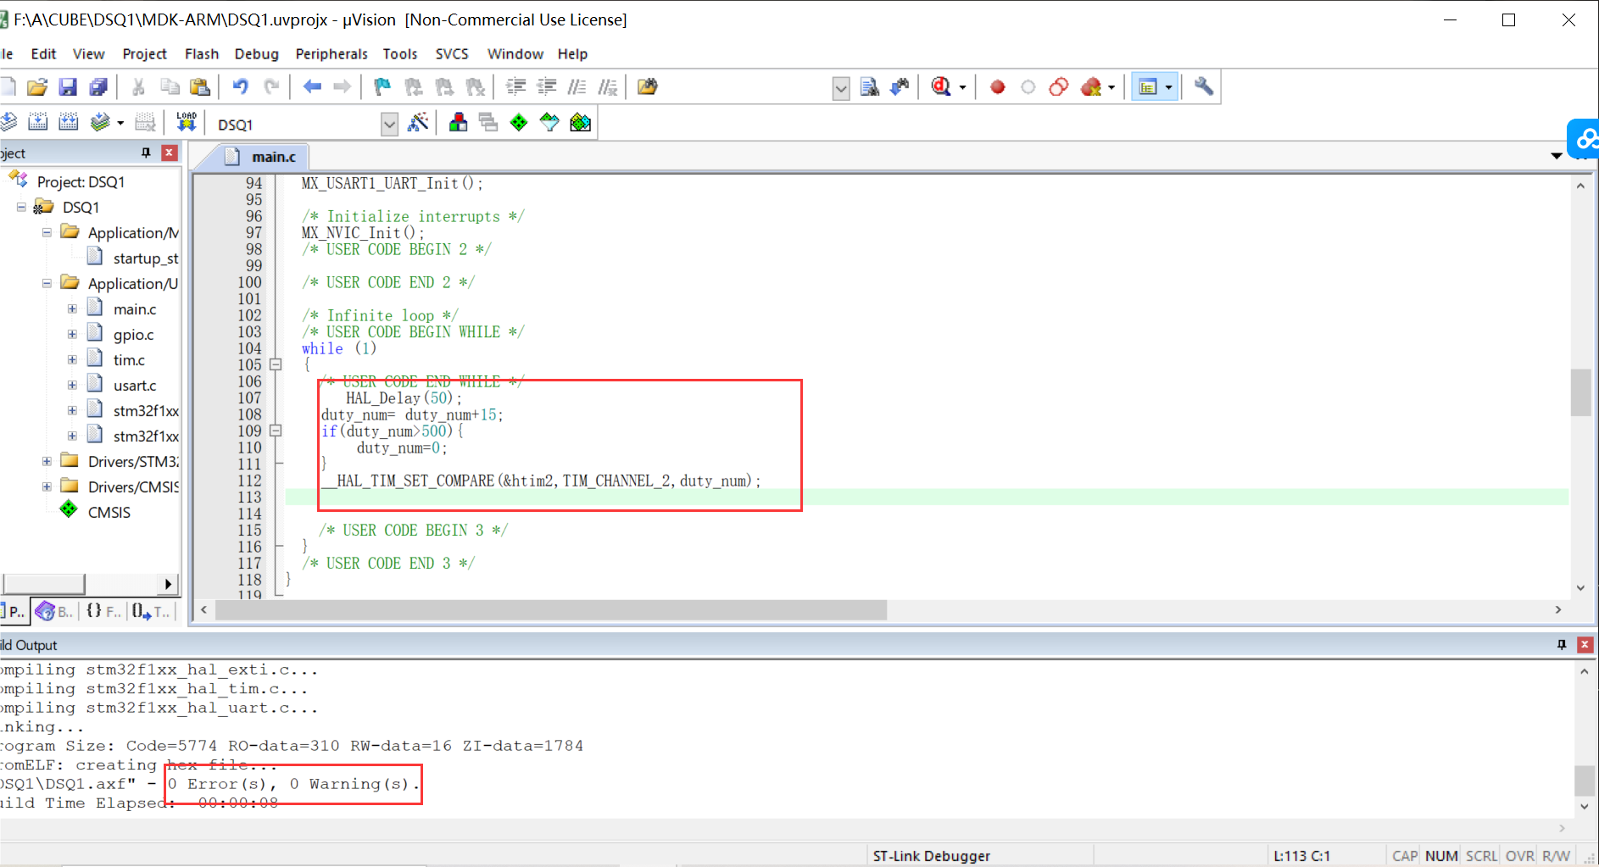Select usart.c in the project tree
Image resolution: width=1599 pixels, height=867 pixels.
pyautogui.click(x=134, y=385)
